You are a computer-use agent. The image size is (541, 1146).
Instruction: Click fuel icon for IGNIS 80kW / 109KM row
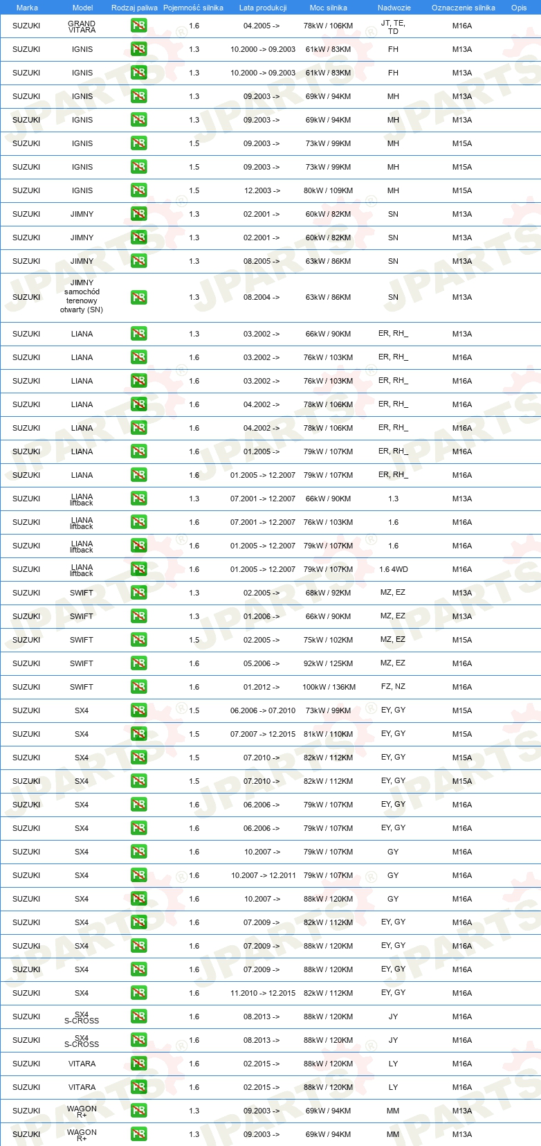(139, 190)
